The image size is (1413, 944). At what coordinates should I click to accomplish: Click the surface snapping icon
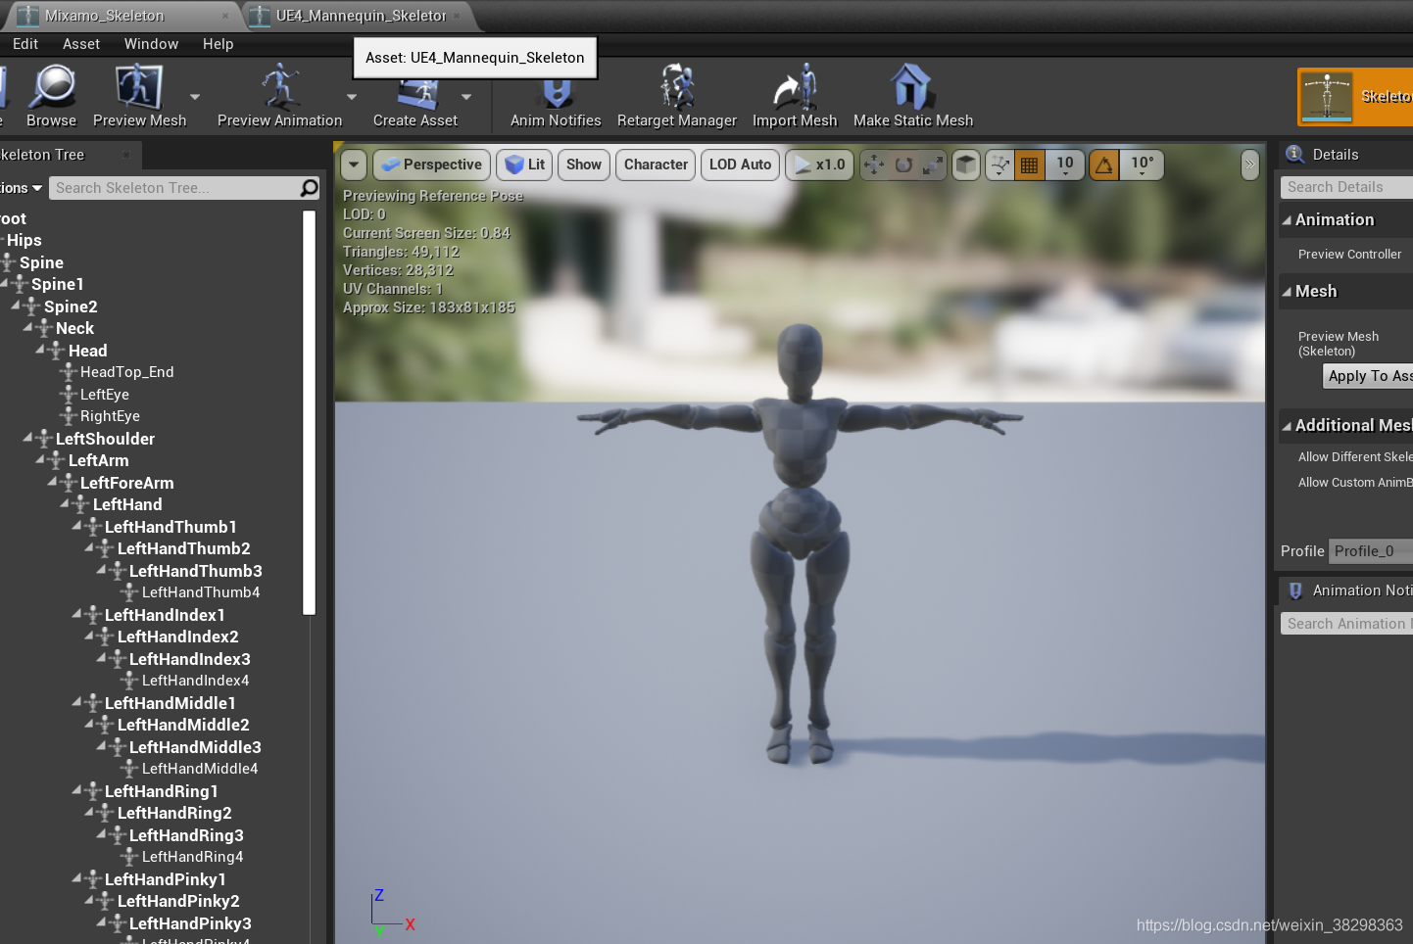[x=999, y=165]
